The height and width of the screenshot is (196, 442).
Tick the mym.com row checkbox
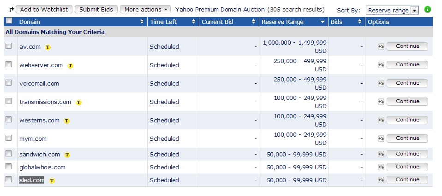tap(8, 138)
